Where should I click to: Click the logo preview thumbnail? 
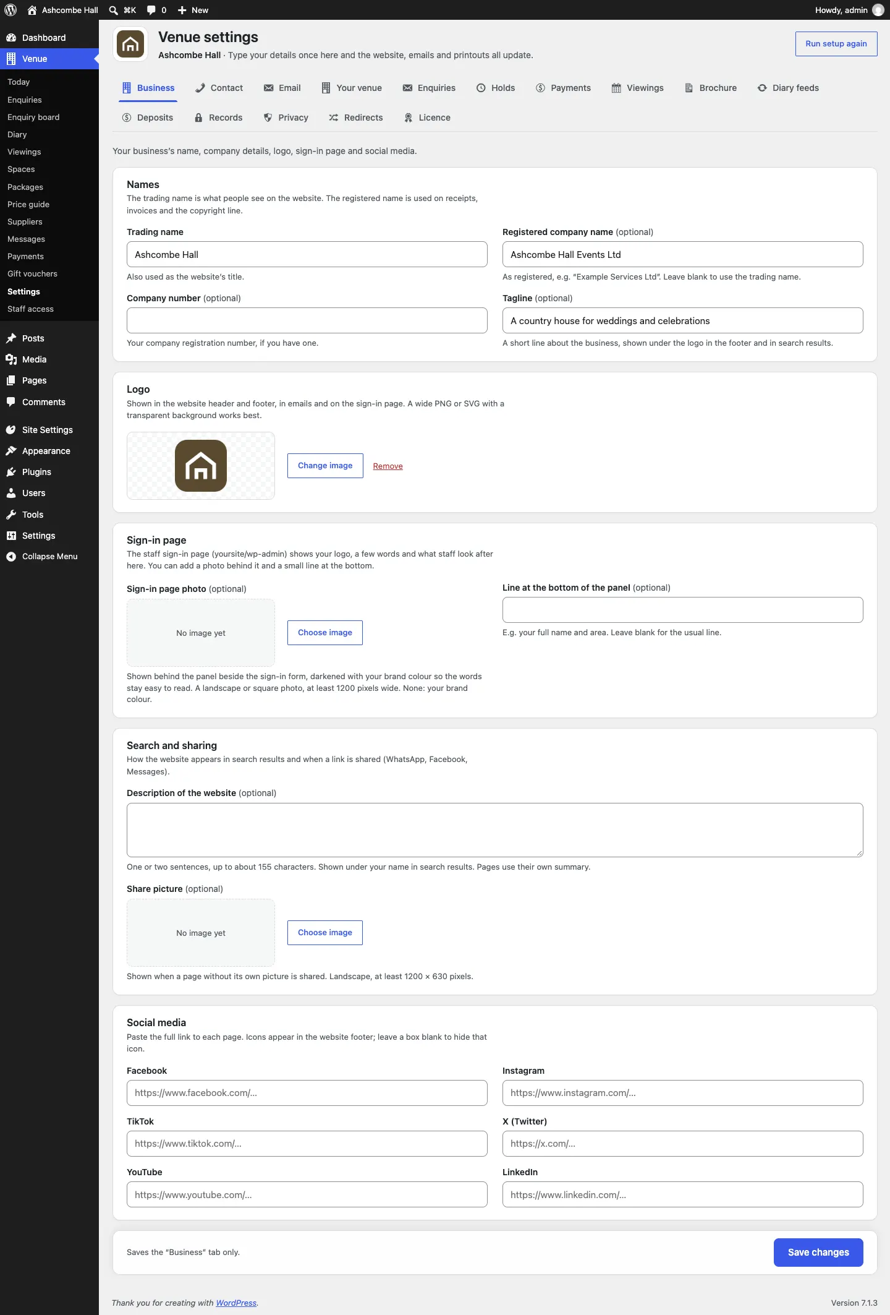point(201,466)
